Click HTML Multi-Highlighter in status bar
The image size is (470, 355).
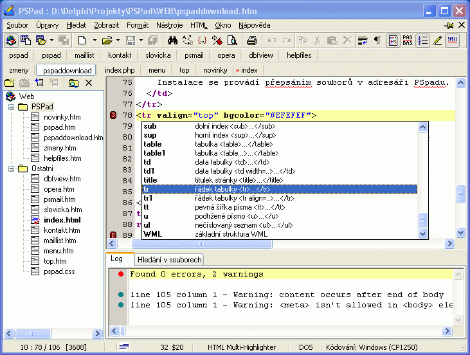coord(242,347)
